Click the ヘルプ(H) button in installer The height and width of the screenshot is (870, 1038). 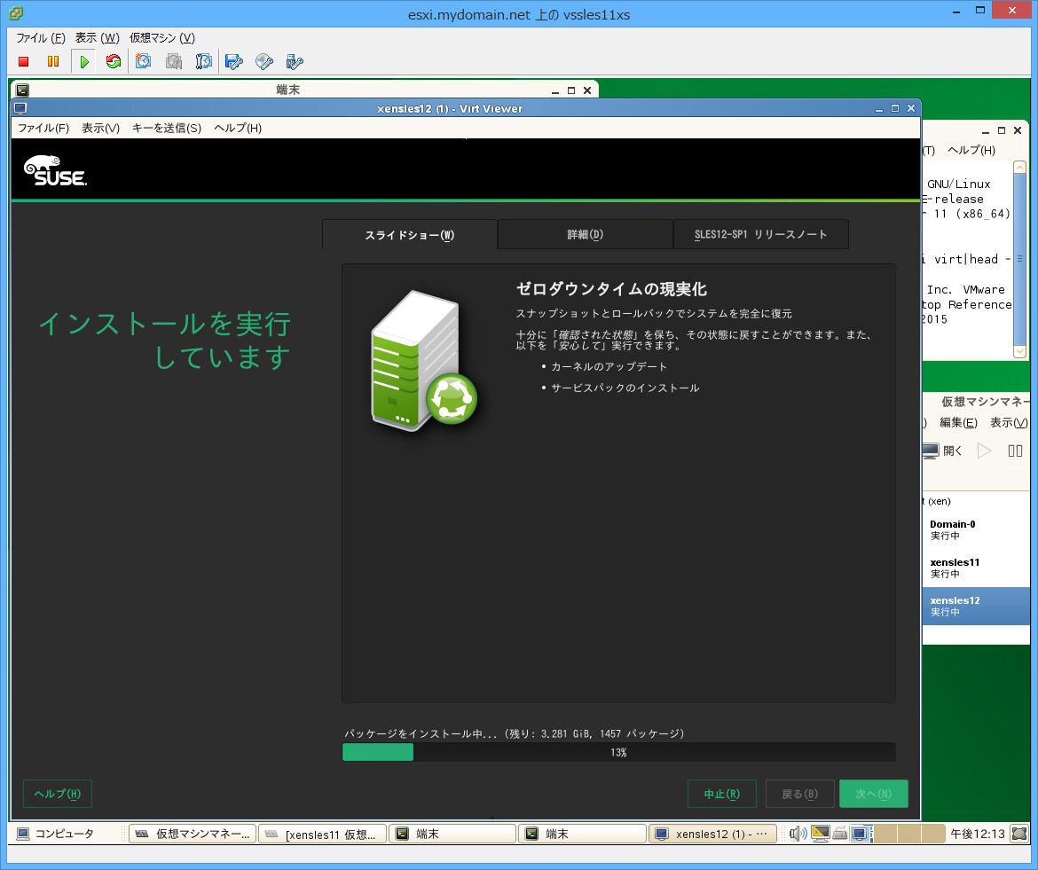(58, 793)
